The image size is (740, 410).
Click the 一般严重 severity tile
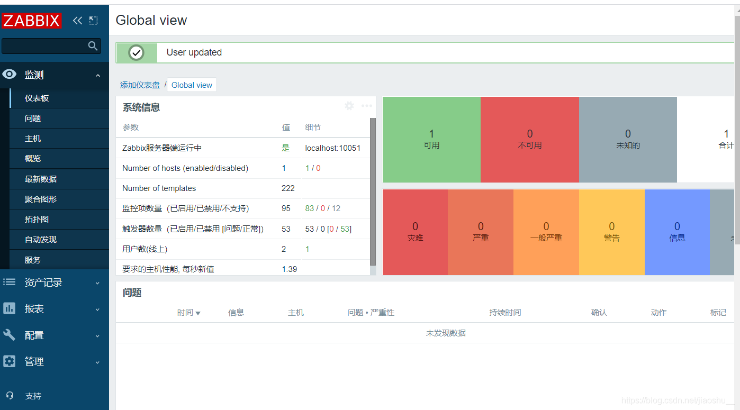click(x=546, y=232)
